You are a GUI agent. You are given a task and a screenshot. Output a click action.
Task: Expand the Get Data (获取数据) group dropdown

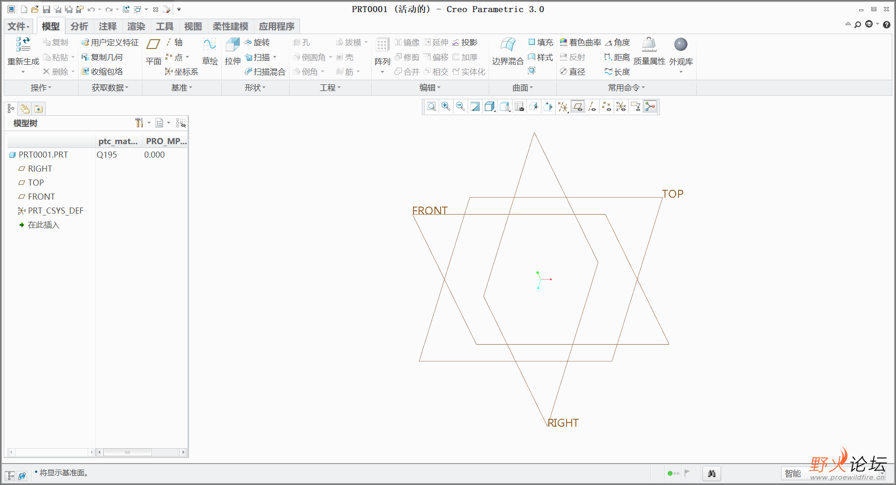(x=110, y=88)
